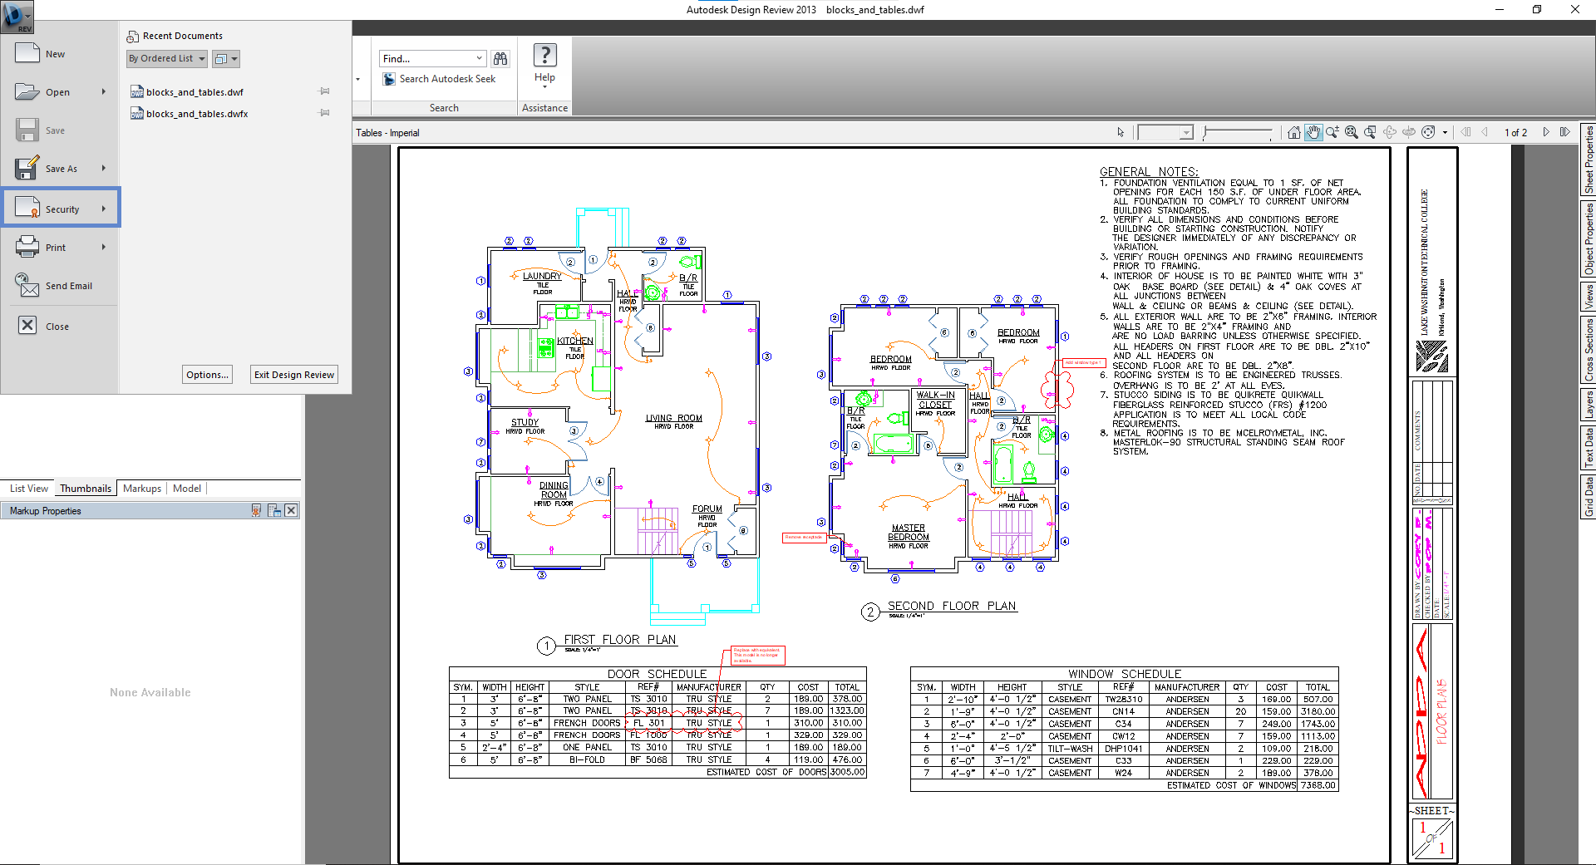The width and height of the screenshot is (1596, 865).
Task: Click Exit Design Review button
Action: pyautogui.click(x=294, y=375)
